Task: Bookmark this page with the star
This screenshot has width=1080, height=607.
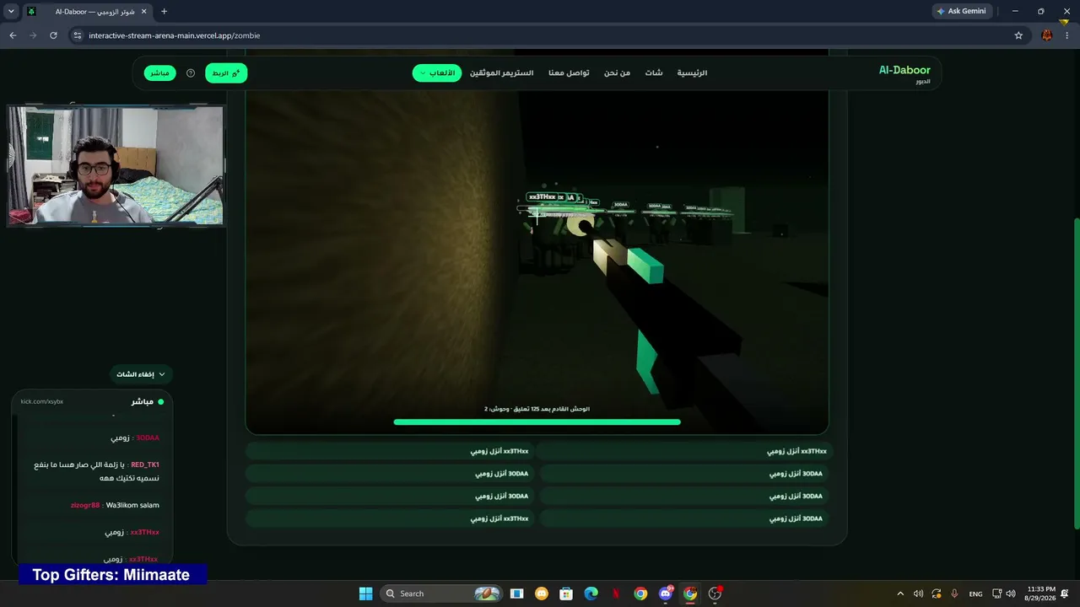Action: click(x=1018, y=35)
